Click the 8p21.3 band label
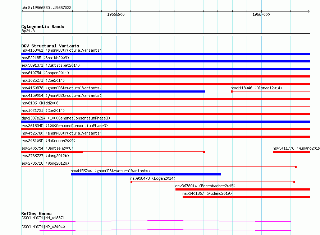The width and height of the screenshot is (320, 235). tap(28, 31)
